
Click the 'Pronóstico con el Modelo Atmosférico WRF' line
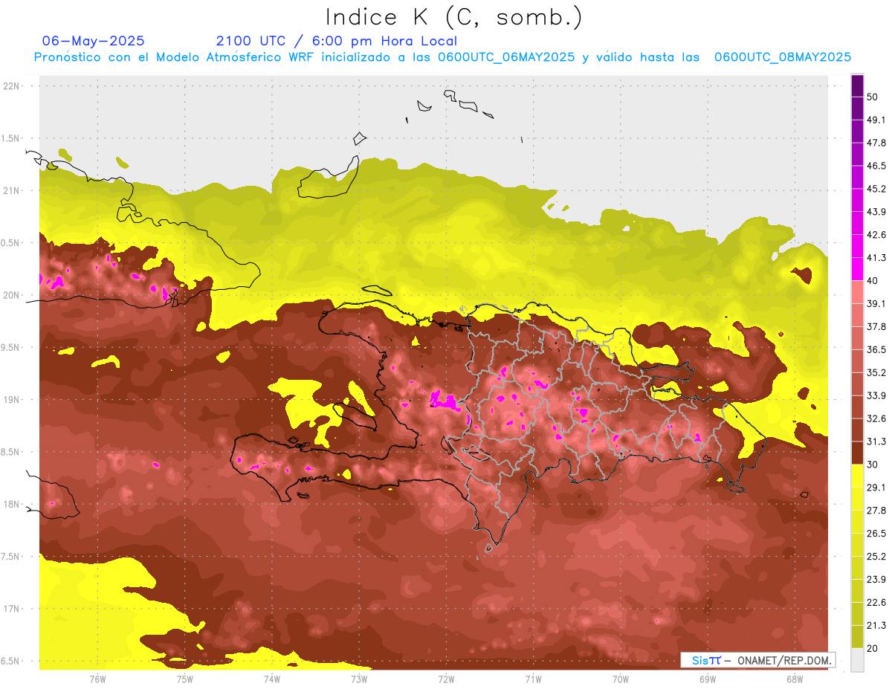(442, 57)
